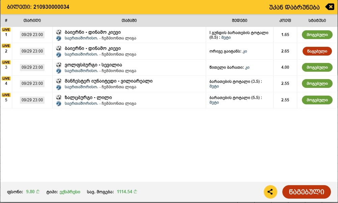Click the Champions League icon on the ვოლფსბურგი - სევილია row

(x=58, y=71)
